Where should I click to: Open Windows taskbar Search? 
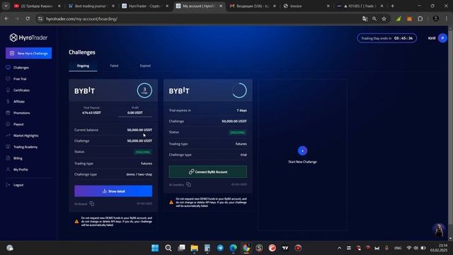pyautogui.click(x=168, y=248)
